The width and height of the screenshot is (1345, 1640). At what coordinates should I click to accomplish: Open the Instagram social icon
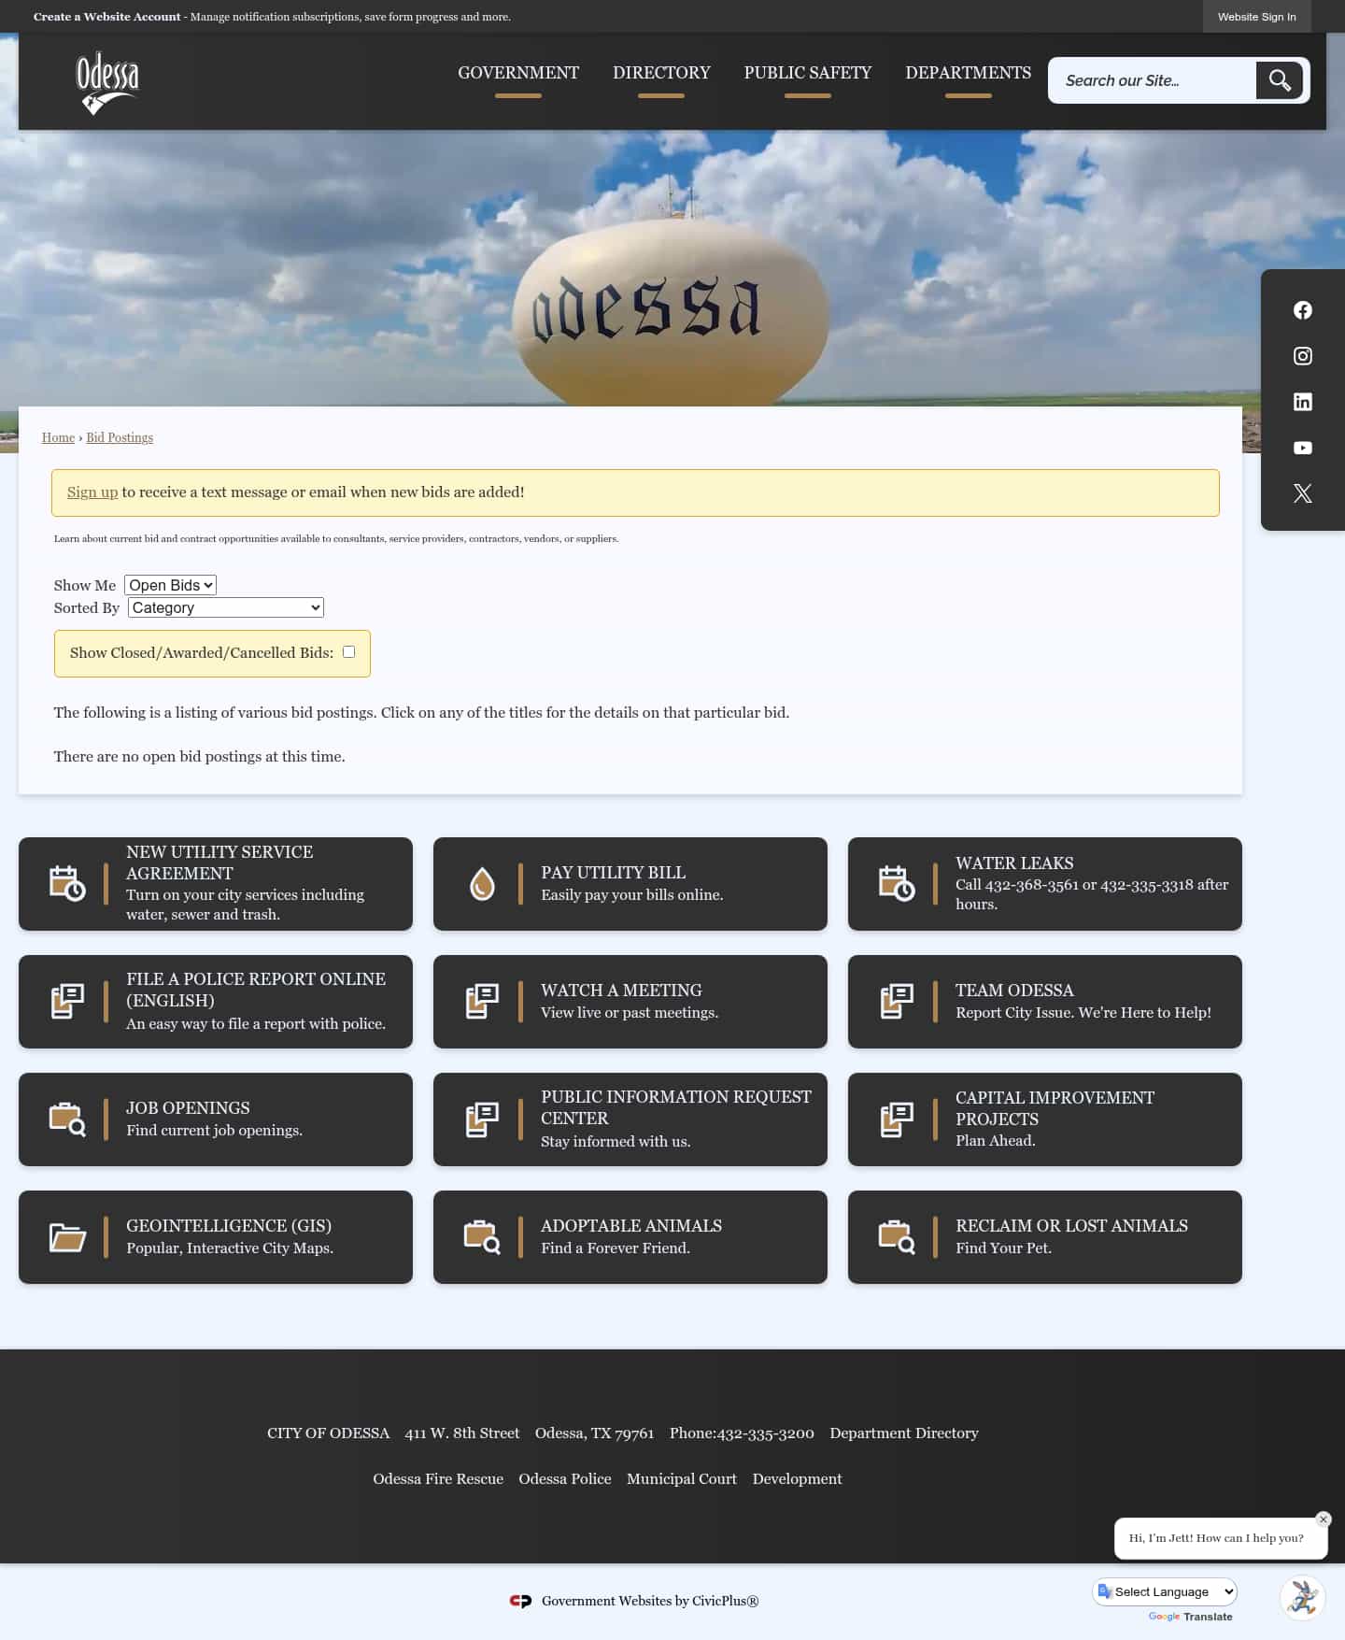pyautogui.click(x=1303, y=356)
